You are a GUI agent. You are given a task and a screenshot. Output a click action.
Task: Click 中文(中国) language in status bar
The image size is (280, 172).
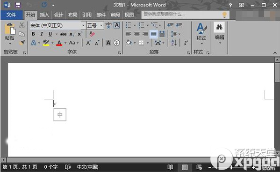(88, 167)
